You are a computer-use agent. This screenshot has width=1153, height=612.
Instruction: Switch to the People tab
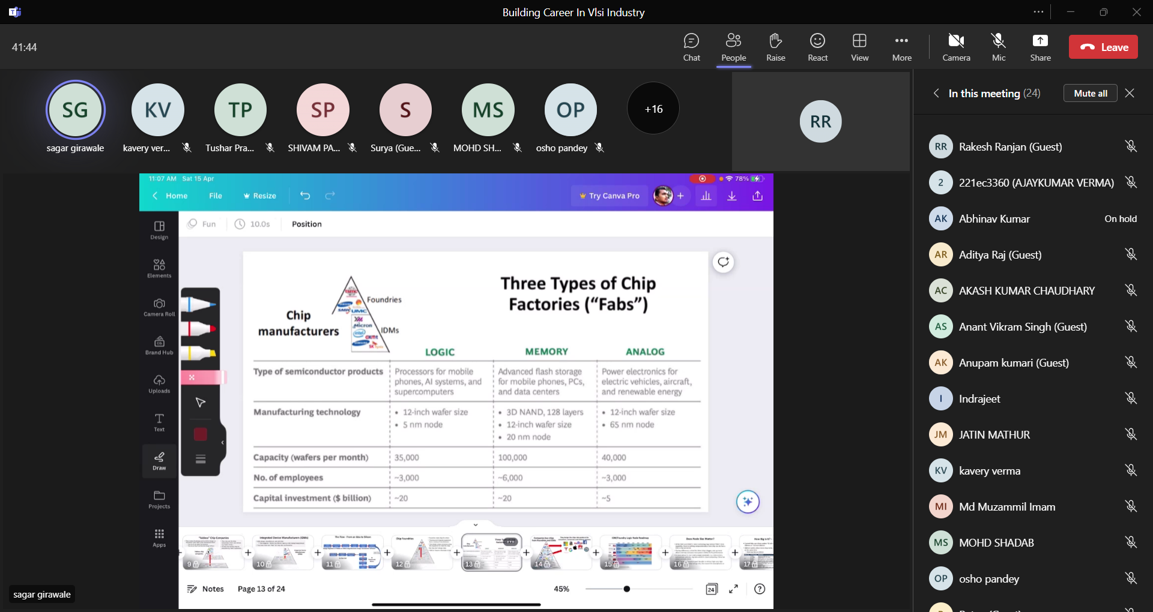733,47
